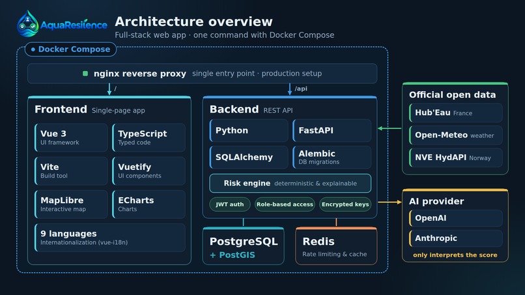Click the nginx reverse proxy bar
This screenshot has height=295, width=525.
(202, 74)
